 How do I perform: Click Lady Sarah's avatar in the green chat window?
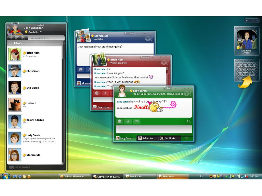tap(122, 91)
